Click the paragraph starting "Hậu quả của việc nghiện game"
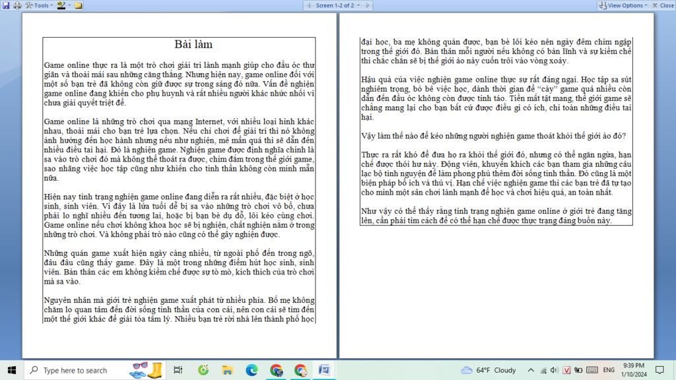The image size is (676, 380). pos(496,98)
